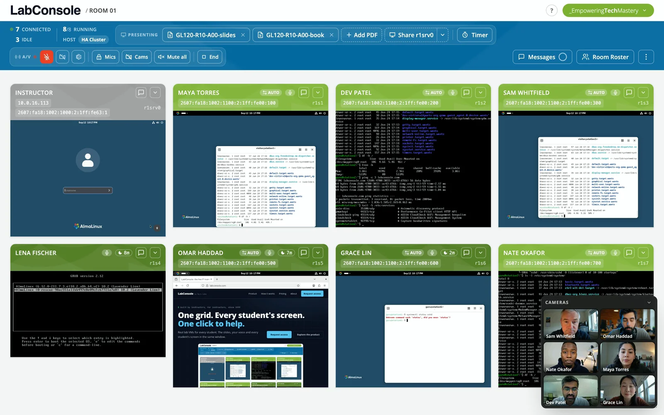The width and height of the screenshot is (664, 415).
Task: Select Omar Haddad camera thumbnail
Action: pyautogui.click(x=627, y=325)
